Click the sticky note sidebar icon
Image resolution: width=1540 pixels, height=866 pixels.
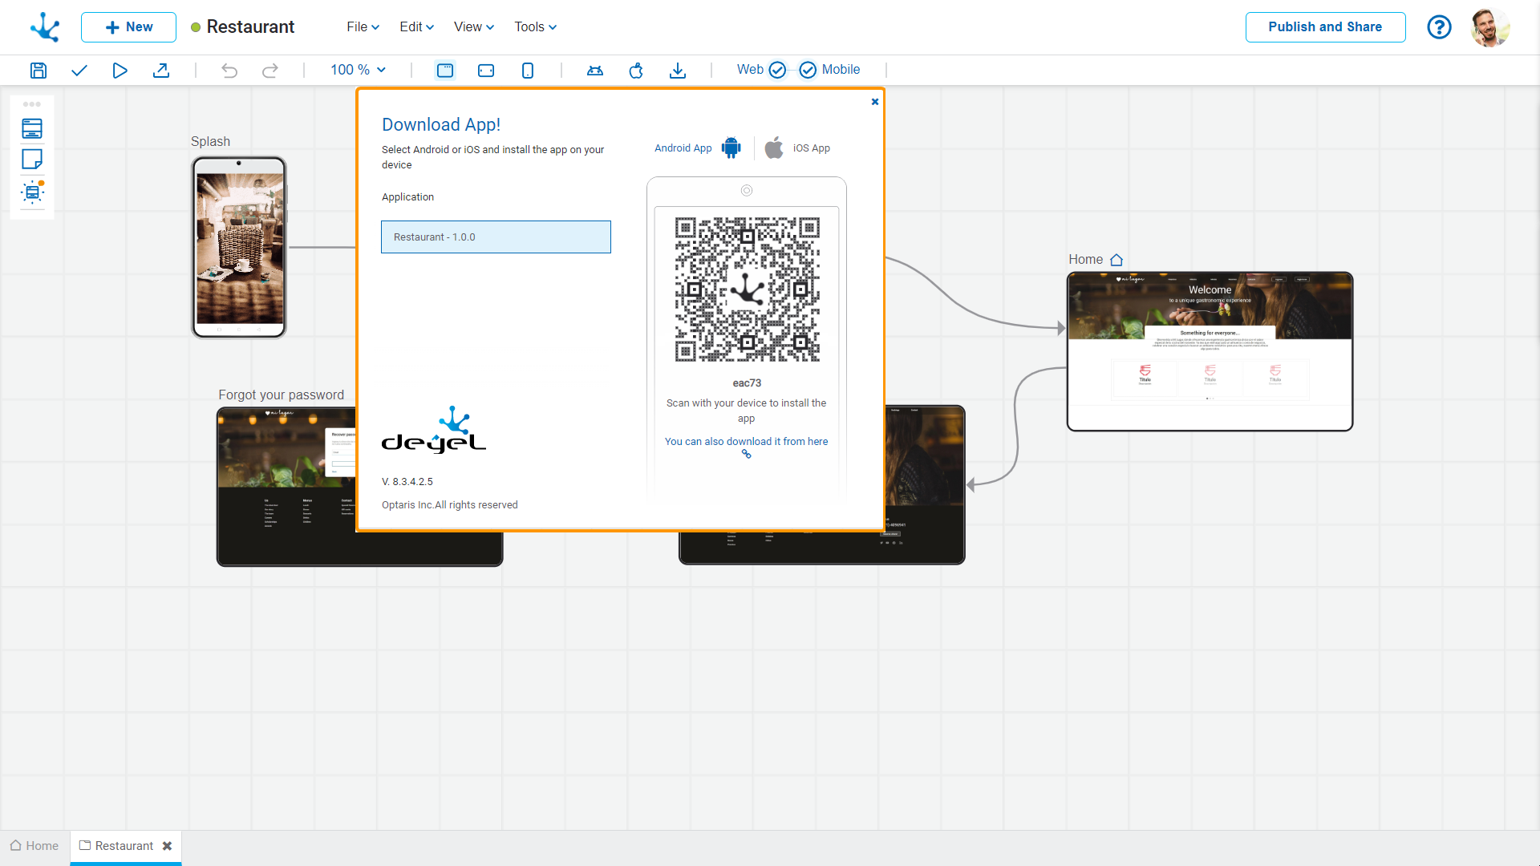point(32,160)
